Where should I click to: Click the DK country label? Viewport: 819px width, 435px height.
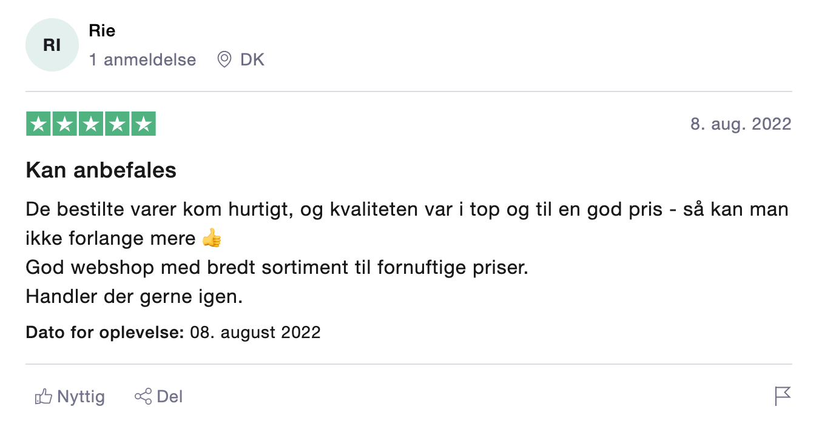tap(252, 60)
